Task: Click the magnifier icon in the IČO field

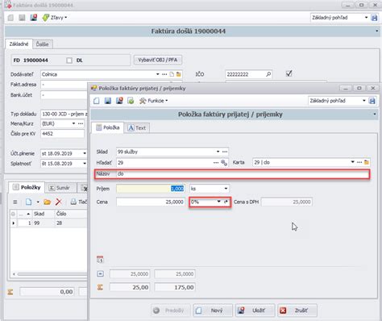Action: [x=268, y=74]
